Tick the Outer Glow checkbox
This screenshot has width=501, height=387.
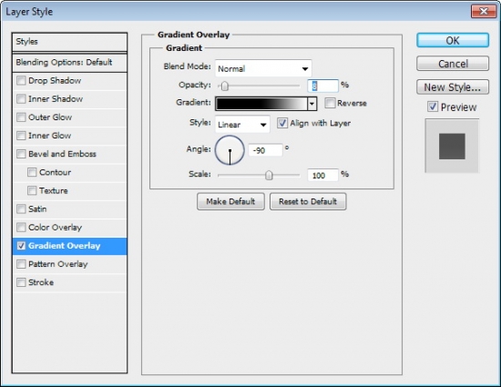pos(21,117)
